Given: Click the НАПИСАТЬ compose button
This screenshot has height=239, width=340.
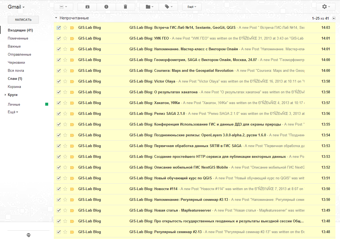Looking at the screenshot, I should [23, 20].
